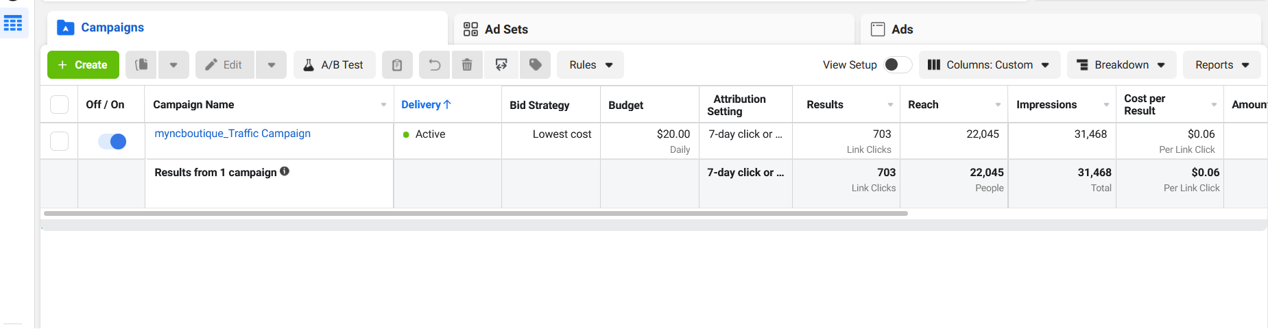This screenshot has width=1268, height=329.
Task: Tick the myncboutique campaign row checkbox
Action: pyautogui.click(x=60, y=141)
